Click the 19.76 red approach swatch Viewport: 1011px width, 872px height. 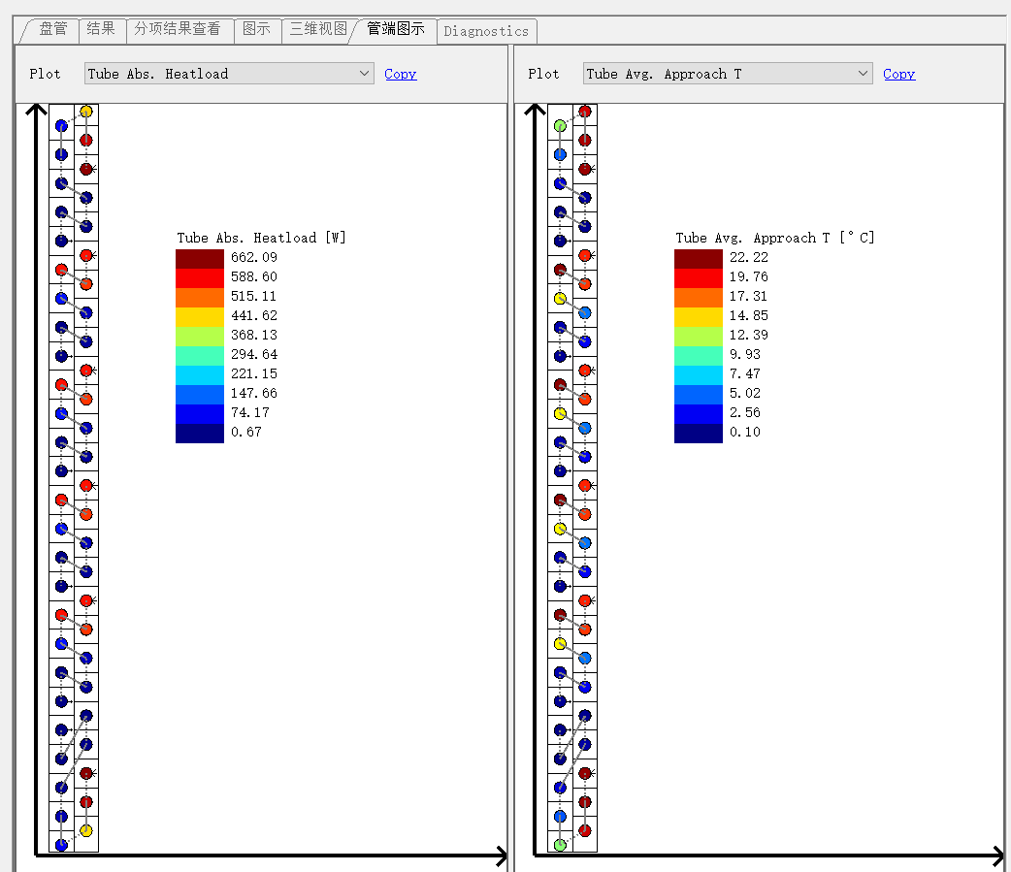(x=699, y=277)
